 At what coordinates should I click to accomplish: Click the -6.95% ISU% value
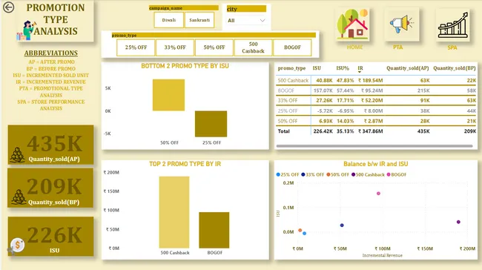pyautogui.click(x=346, y=111)
